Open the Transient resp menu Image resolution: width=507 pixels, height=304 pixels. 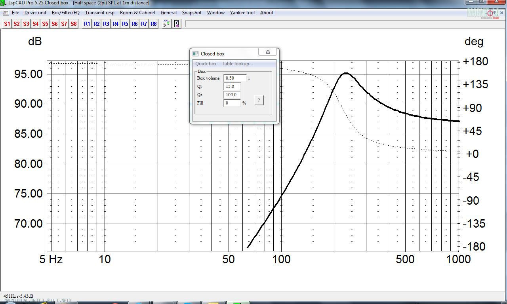pos(100,13)
